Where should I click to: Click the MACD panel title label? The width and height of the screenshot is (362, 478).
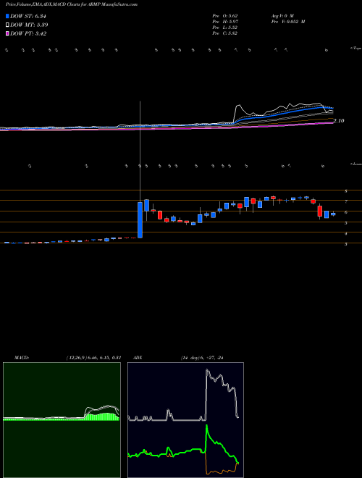pos(22,358)
